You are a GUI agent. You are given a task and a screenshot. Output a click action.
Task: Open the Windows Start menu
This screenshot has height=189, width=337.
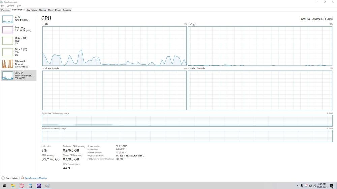pyautogui.click(x=4, y=186)
